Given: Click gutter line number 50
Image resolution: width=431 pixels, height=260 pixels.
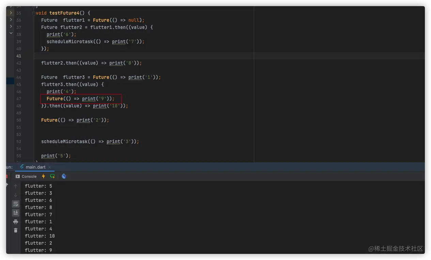Looking at the screenshot, I should coord(19,120).
